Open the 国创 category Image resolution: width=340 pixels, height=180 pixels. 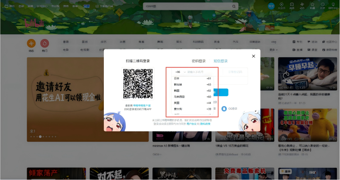pos(85,42)
